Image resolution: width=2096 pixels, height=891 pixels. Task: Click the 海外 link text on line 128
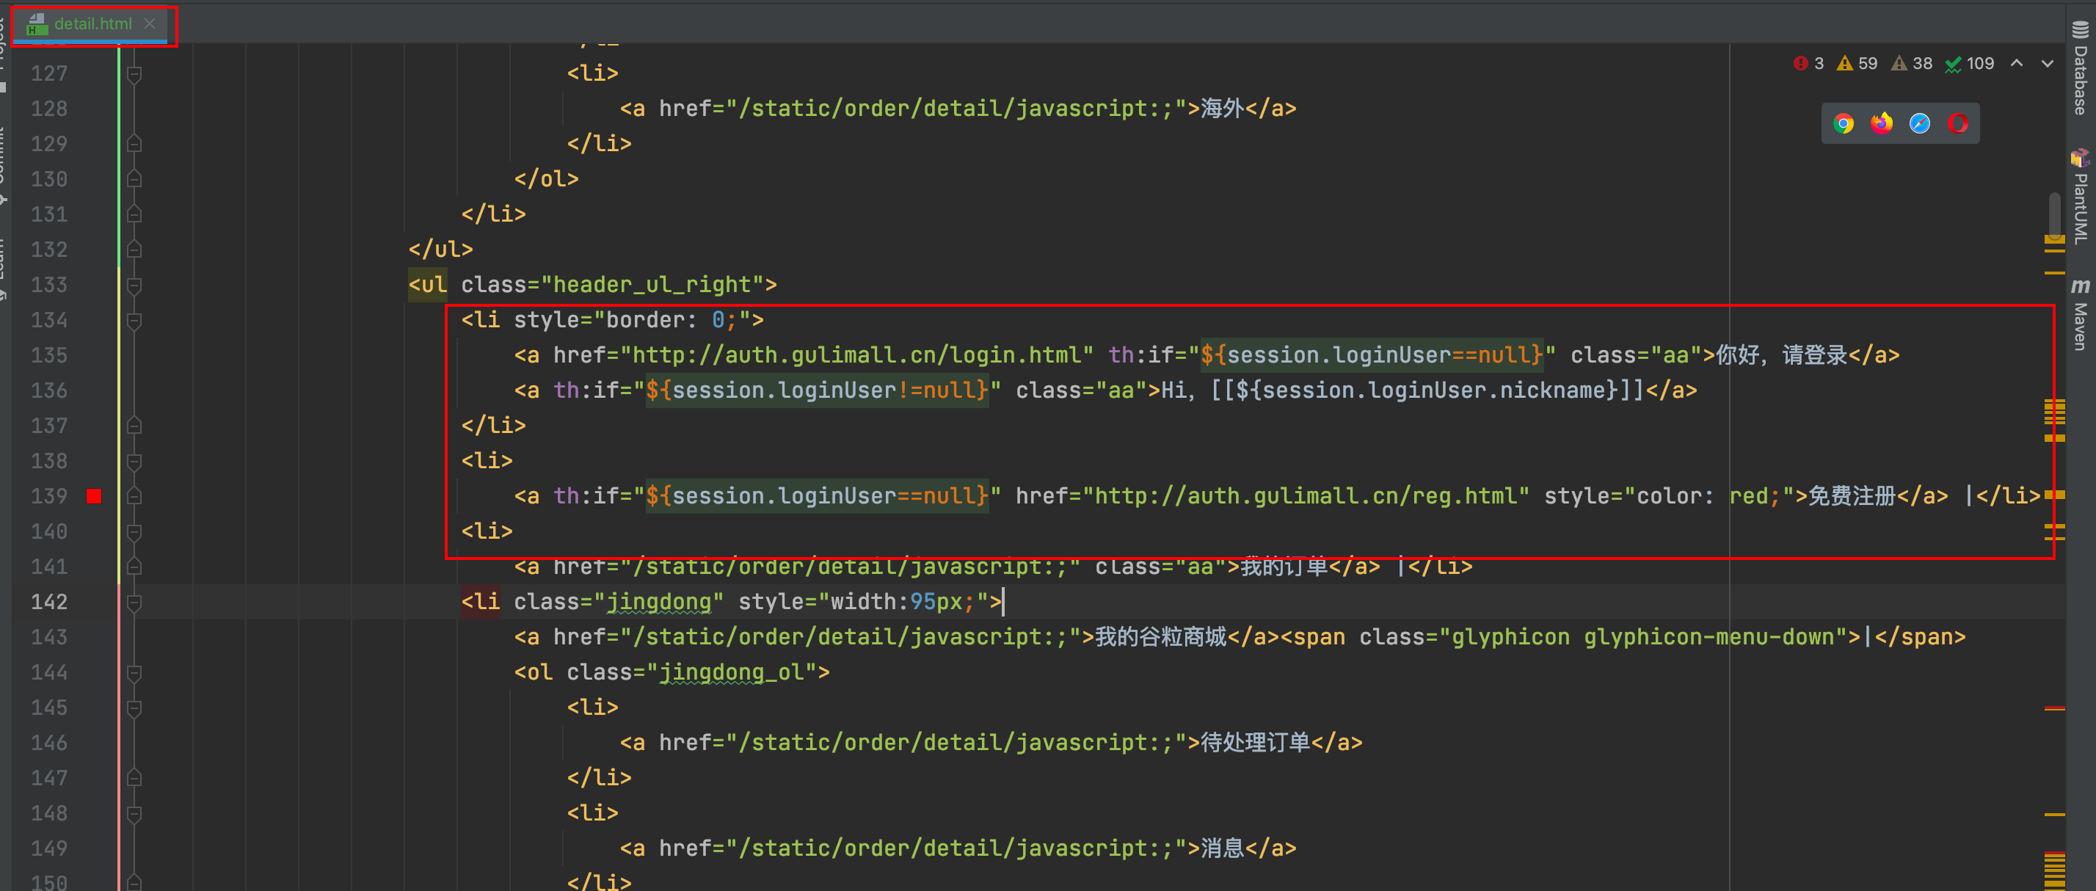(x=1222, y=108)
